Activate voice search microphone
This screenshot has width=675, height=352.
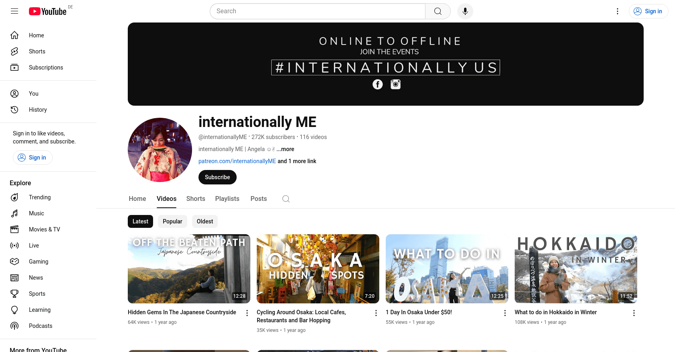click(x=465, y=11)
